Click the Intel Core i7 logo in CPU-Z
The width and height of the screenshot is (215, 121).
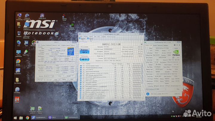click(70, 51)
